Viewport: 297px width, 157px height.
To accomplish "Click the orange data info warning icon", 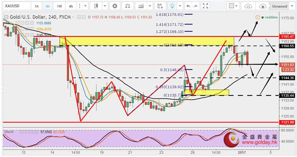I will point(258,17).
